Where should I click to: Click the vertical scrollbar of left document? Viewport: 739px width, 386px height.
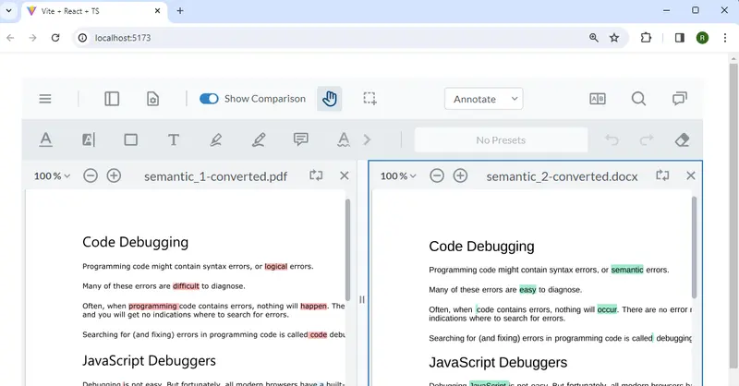click(x=348, y=250)
